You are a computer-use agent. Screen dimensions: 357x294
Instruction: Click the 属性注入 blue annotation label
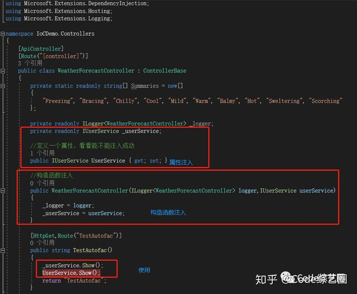[181, 162]
